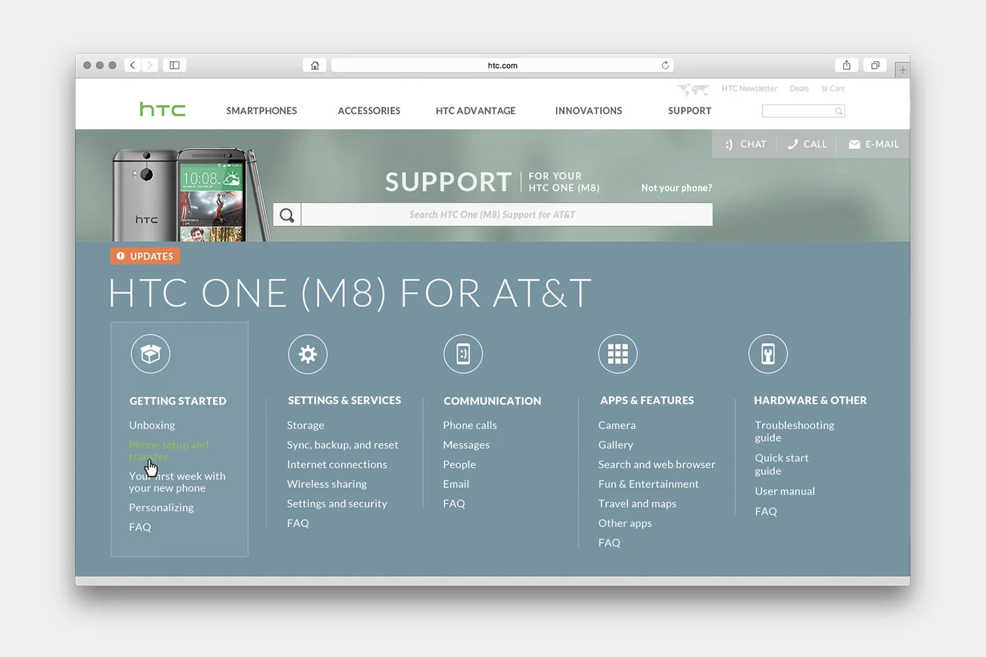Start a support CHAT

coord(746,144)
